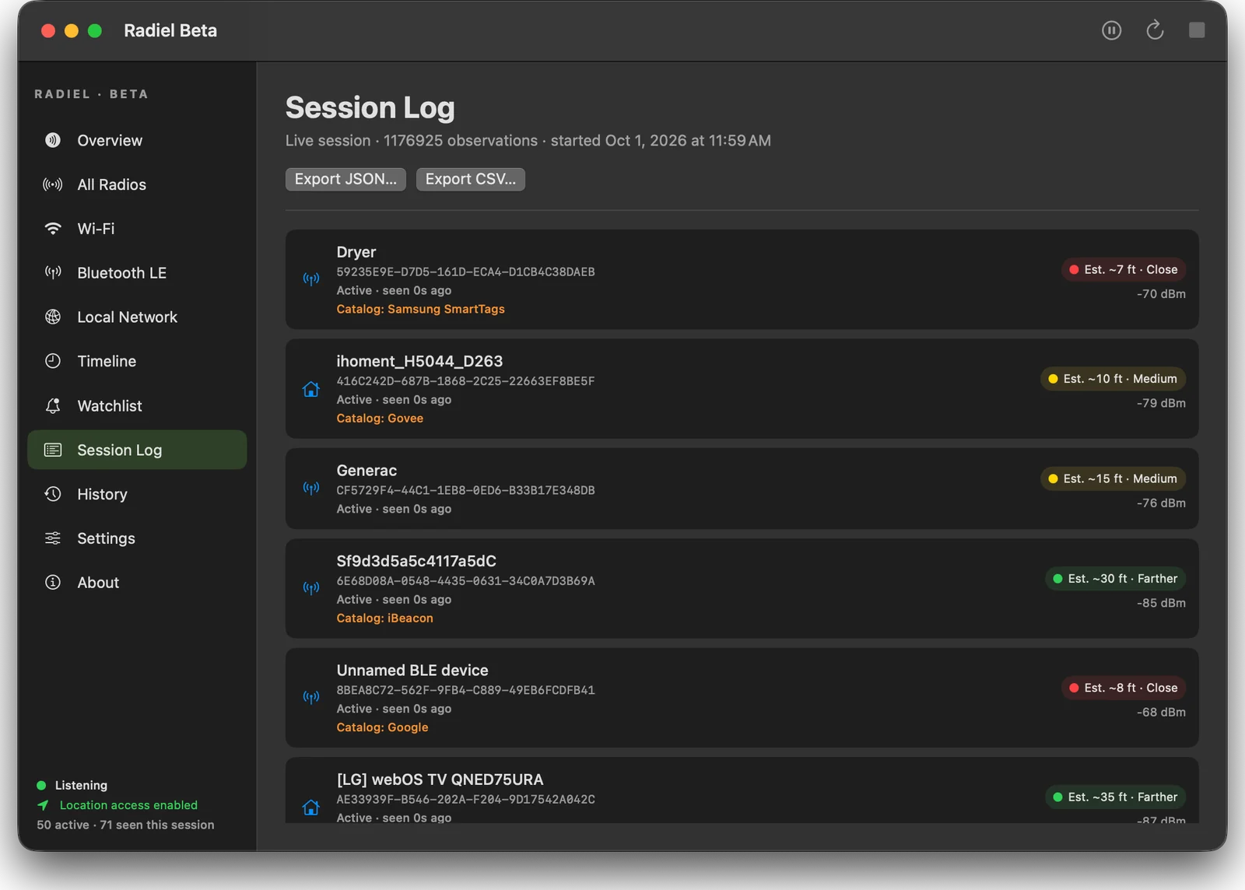Click the Watchlist bell icon
The width and height of the screenshot is (1245, 890).
(x=53, y=405)
